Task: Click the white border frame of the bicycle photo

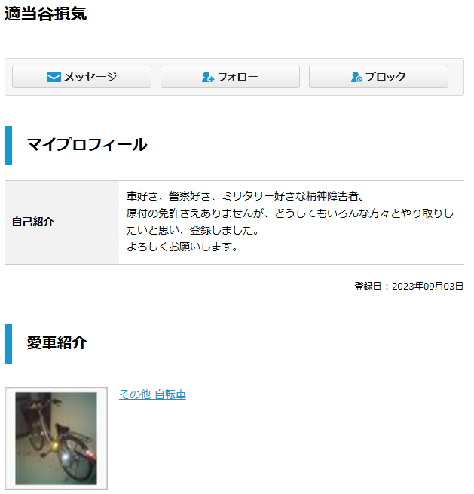Action: click(x=10, y=438)
